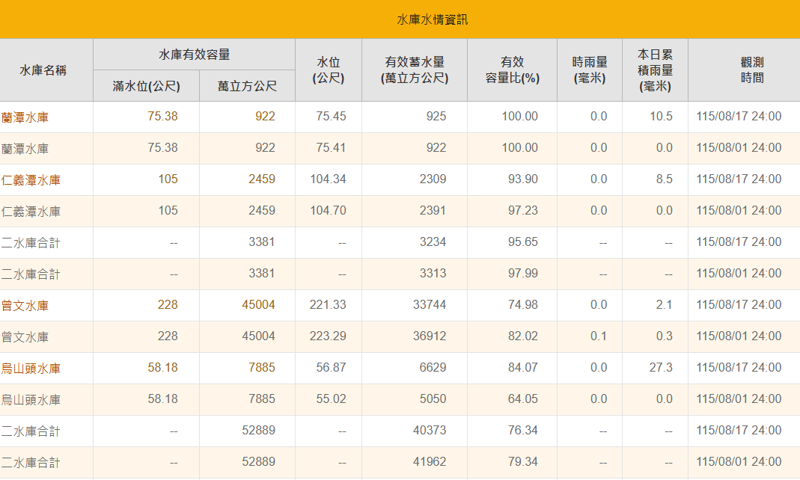Select daily rainfall value 0.3

(x=665, y=336)
